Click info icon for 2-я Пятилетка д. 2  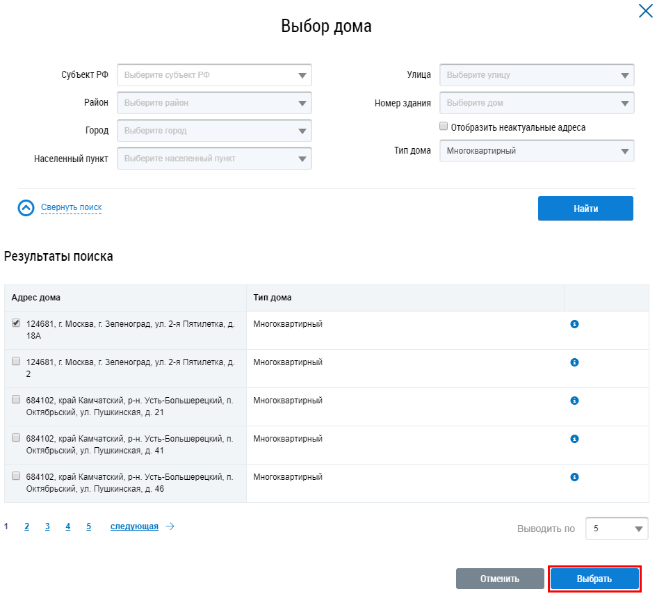(574, 362)
